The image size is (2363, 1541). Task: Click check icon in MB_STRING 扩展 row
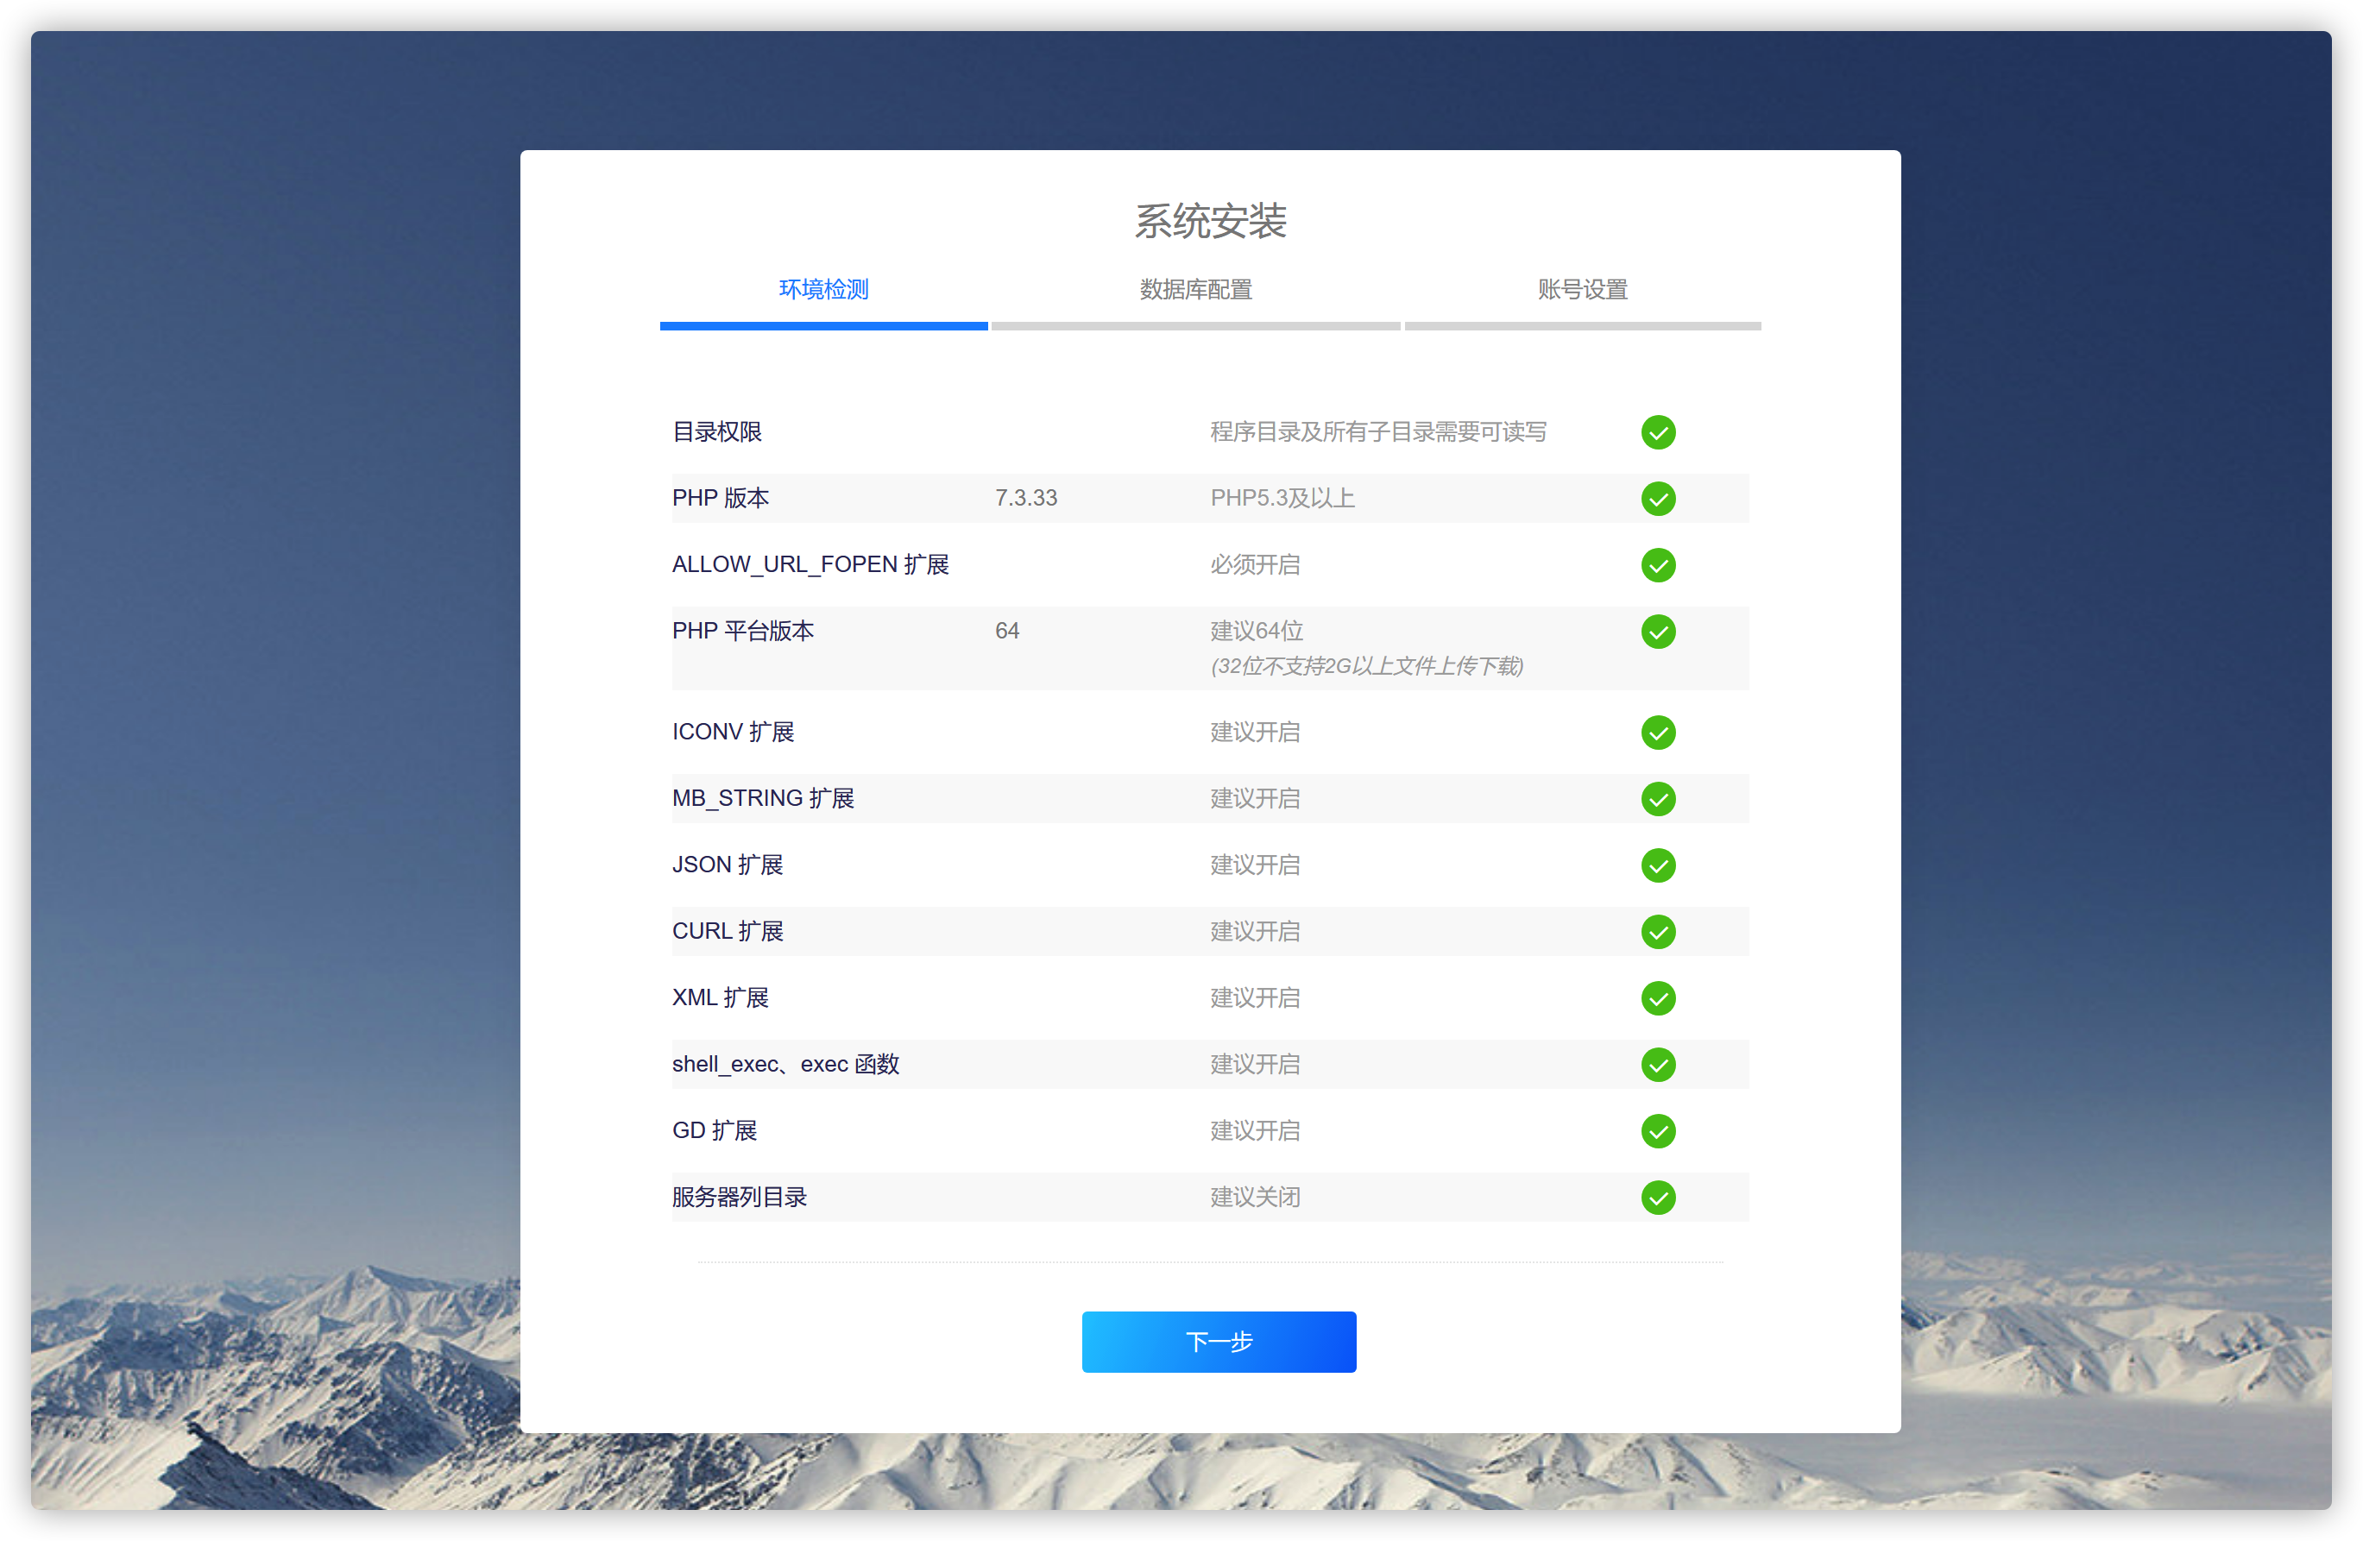pyautogui.click(x=1657, y=799)
